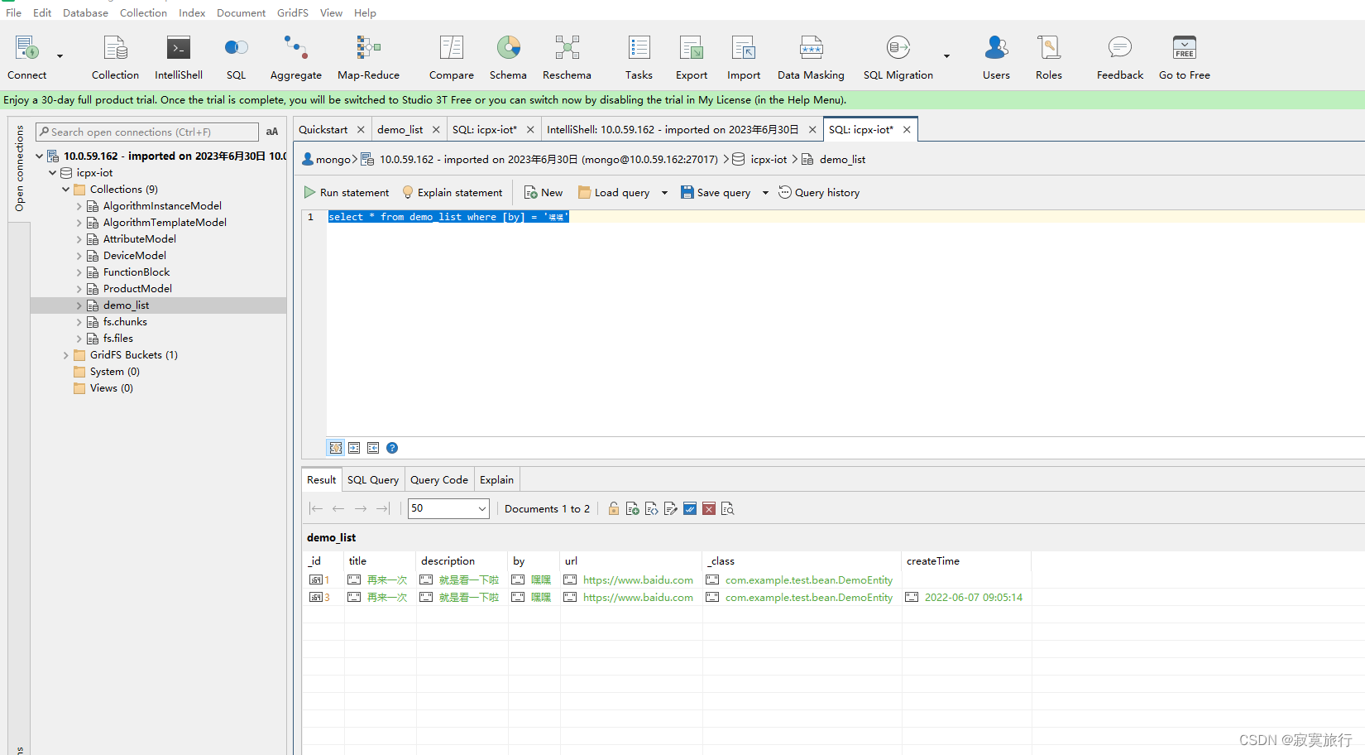Collapse the icpx-iot database node
Image resolution: width=1365 pixels, height=755 pixels.
point(52,172)
